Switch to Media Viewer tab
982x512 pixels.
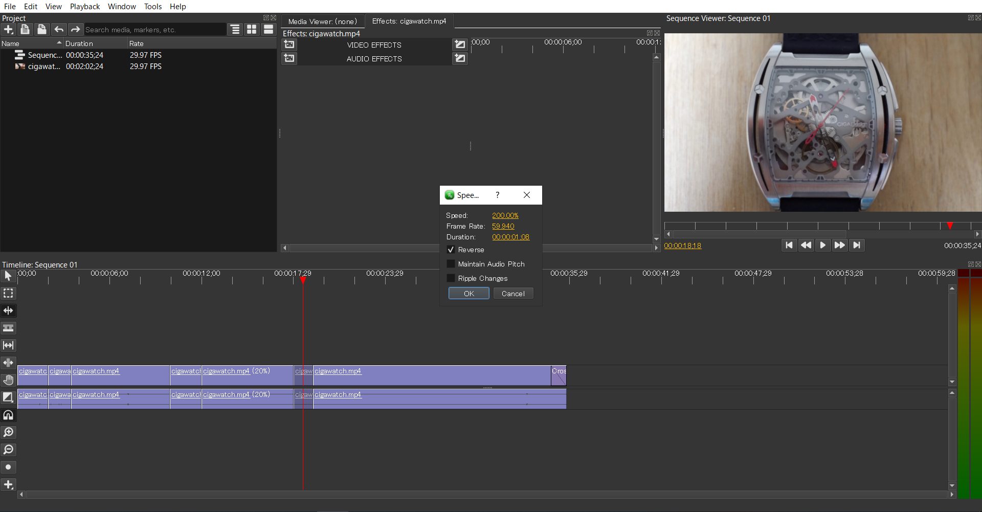point(323,21)
